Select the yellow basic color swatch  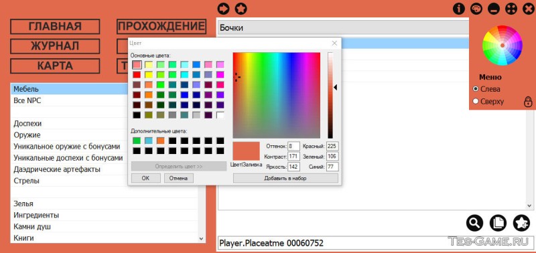(x=149, y=74)
